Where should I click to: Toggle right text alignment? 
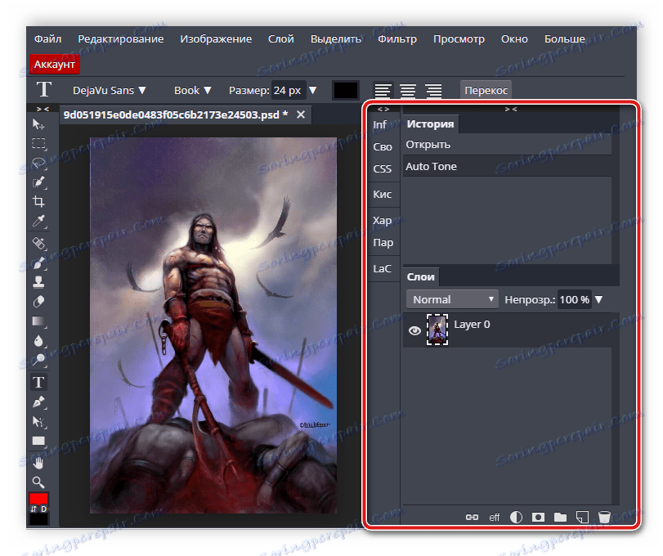pyautogui.click(x=433, y=91)
